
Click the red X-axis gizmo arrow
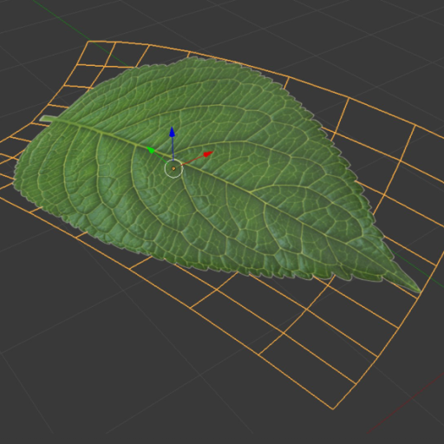[208, 154]
